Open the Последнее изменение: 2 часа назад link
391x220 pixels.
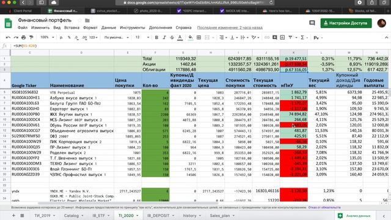click(230, 28)
